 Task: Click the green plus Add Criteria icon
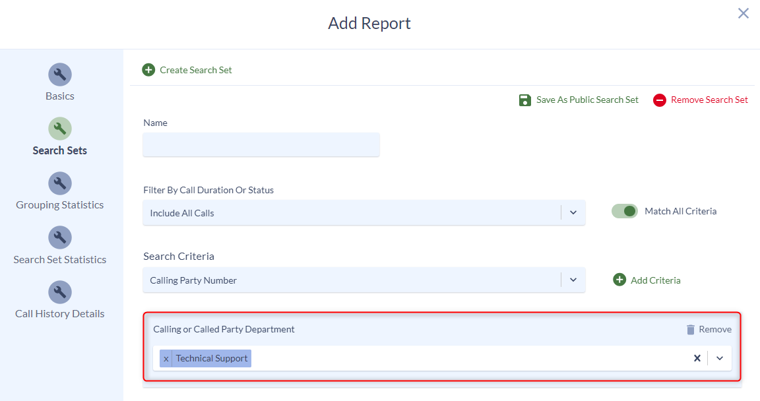[x=619, y=280]
